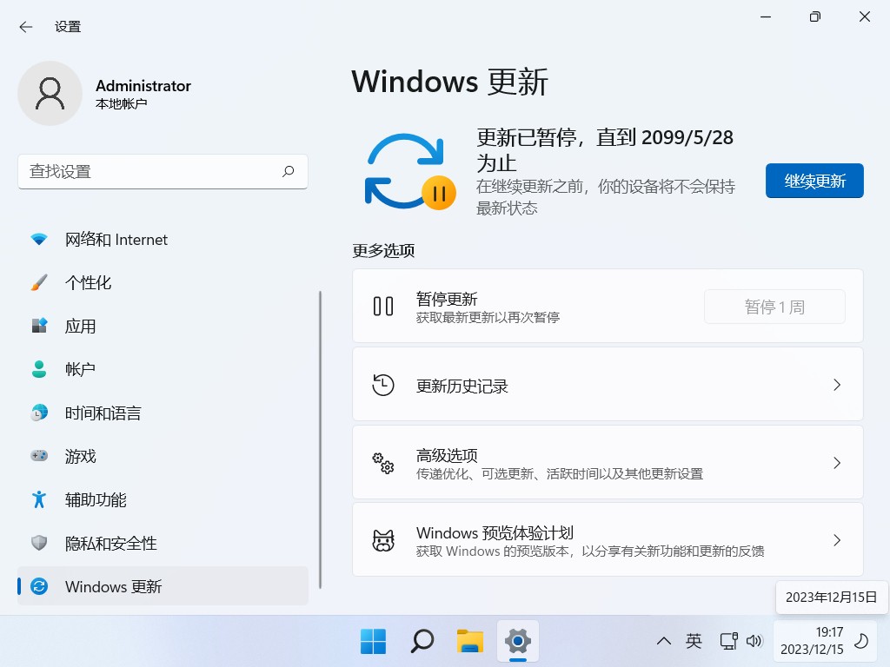Viewport: 890px width, 667px height.
Task: Open the 更新历史记录 text label
Action: tap(462, 386)
